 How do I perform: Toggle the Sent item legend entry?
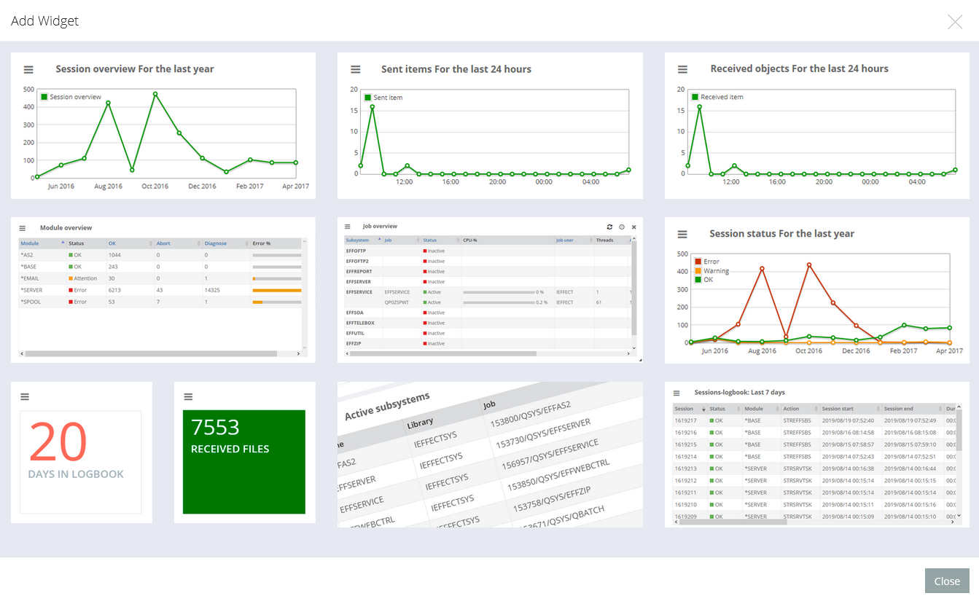387,98
